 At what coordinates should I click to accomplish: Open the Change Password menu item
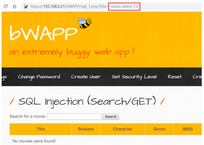[x=39, y=77]
